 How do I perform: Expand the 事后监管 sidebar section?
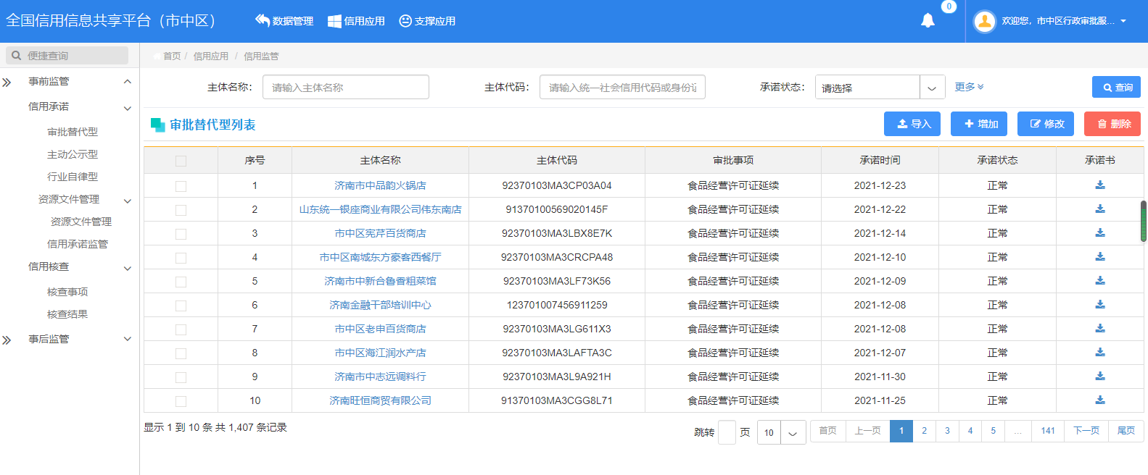tap(128, 339)
